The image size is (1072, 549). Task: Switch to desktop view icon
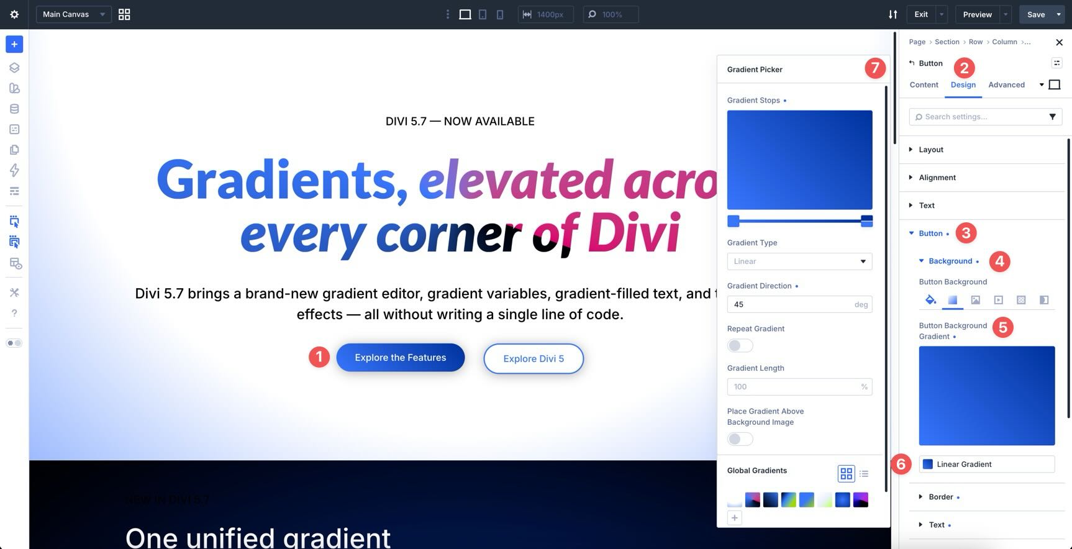tap(465, 14)
